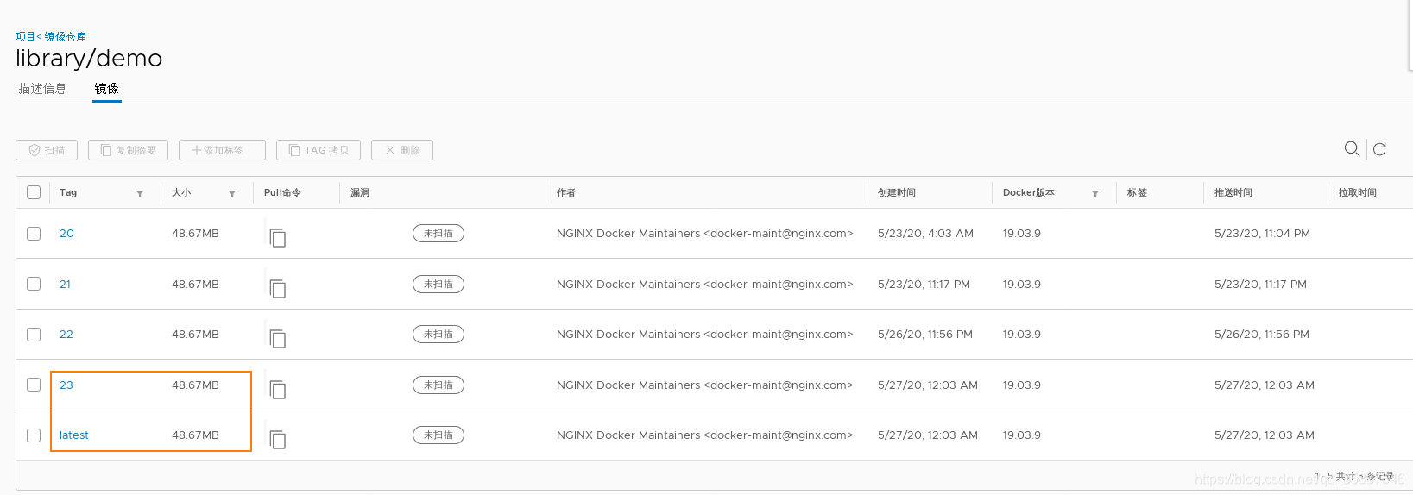Open tag 21 details
The width and height of the screenshot is (1413, 495).
click(65, 284)
